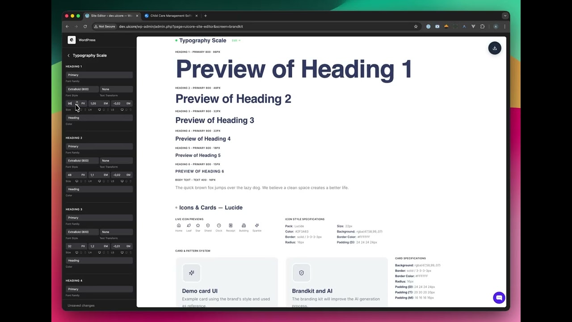
Task: Click the Shield preview icon
Action: pyautogui.click(x=208, y=225)
